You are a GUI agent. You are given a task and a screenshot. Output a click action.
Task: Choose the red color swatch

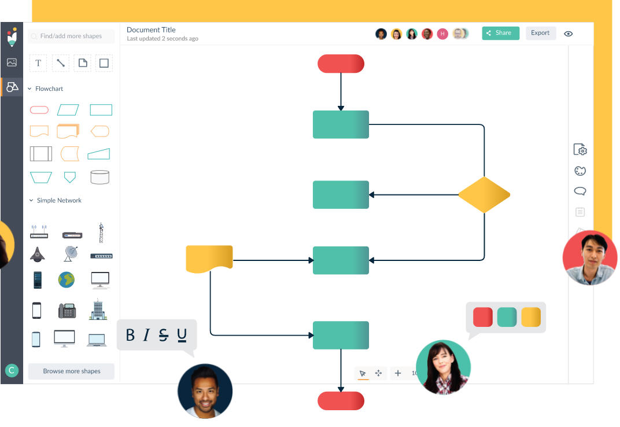point(483,317)
